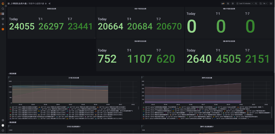Image resolution: width=275 pixels, height=134 pixels.
Task: Star this dashboard as favorite
Action: (46, 3)
